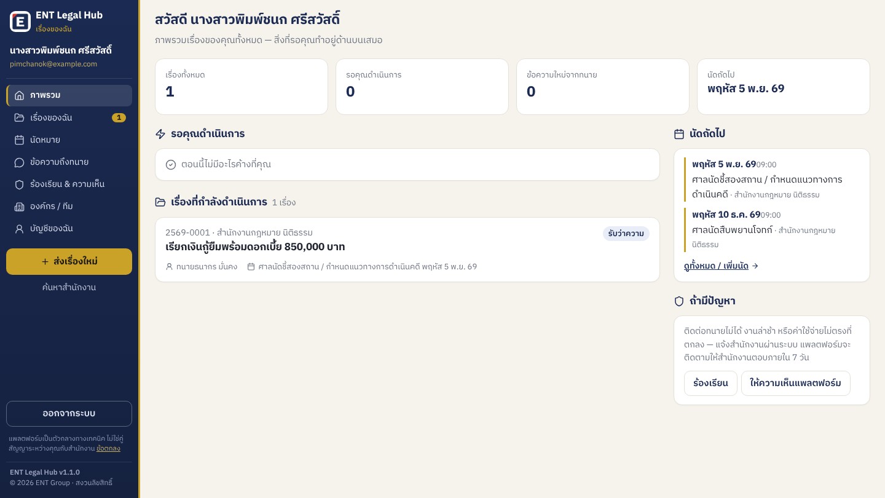Click the lightning bolt icon beside รอคุณดำเนินการ heading
Image resolution: width=885 pixels, height=498 pixels.
coord(160,134)
